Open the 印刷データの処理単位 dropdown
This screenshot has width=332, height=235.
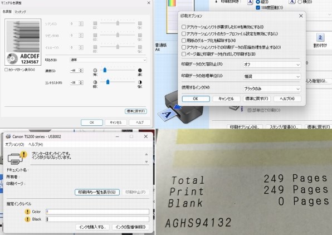tap(272, 76)
